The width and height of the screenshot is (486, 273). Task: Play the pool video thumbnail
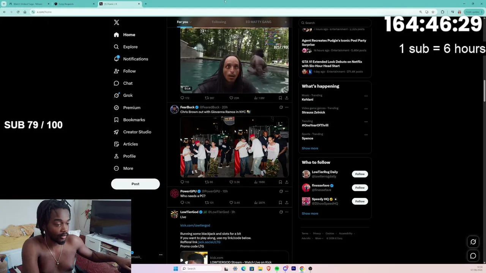[234, 60]
